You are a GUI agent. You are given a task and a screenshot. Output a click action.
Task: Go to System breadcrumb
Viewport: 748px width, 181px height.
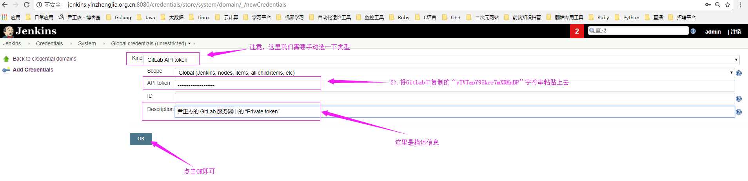[x=87, y=43]
